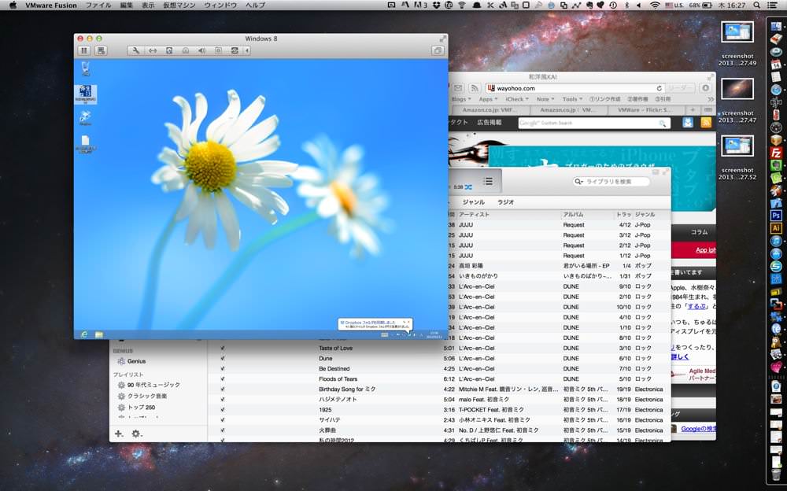Open the iCheck bookmarks dropdown

[517, 99]
